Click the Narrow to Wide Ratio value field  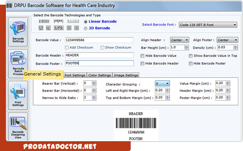[87, 98]
